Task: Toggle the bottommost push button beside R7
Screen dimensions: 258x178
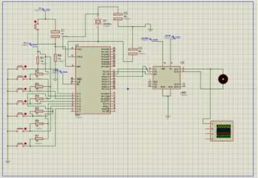Action: click(x=21, y=144)
